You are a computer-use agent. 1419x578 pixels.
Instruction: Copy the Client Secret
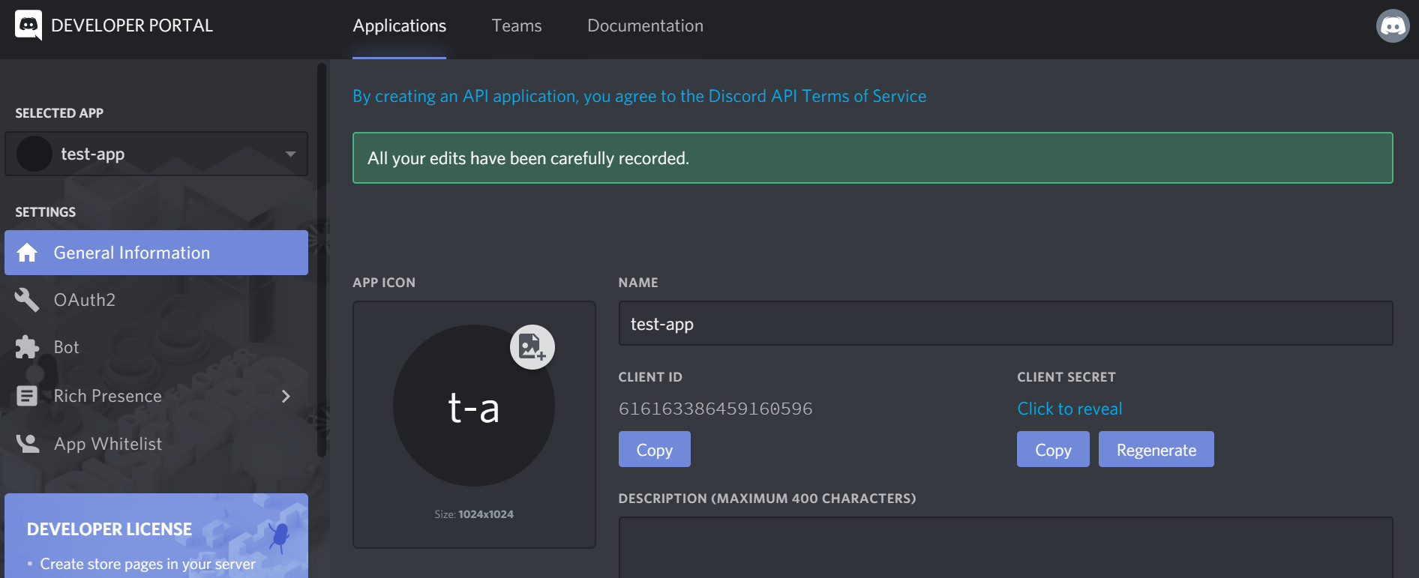[x=1053, y=449]
